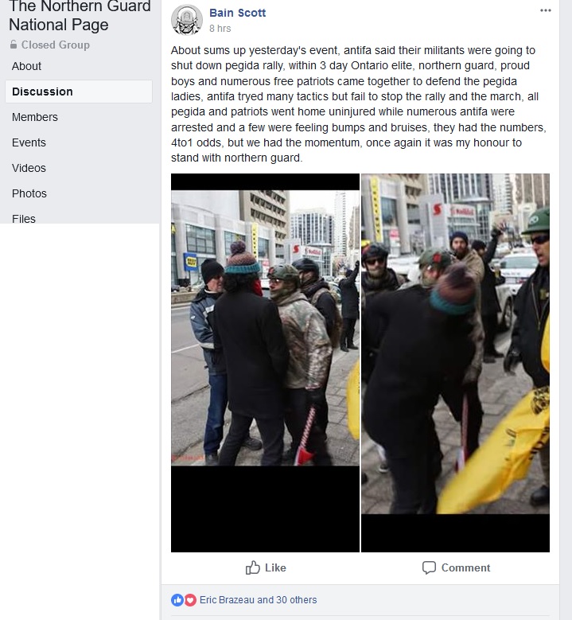572x620 pixels.
Task: Open the right post photo with yellow flag
Action: coord(455,363)
